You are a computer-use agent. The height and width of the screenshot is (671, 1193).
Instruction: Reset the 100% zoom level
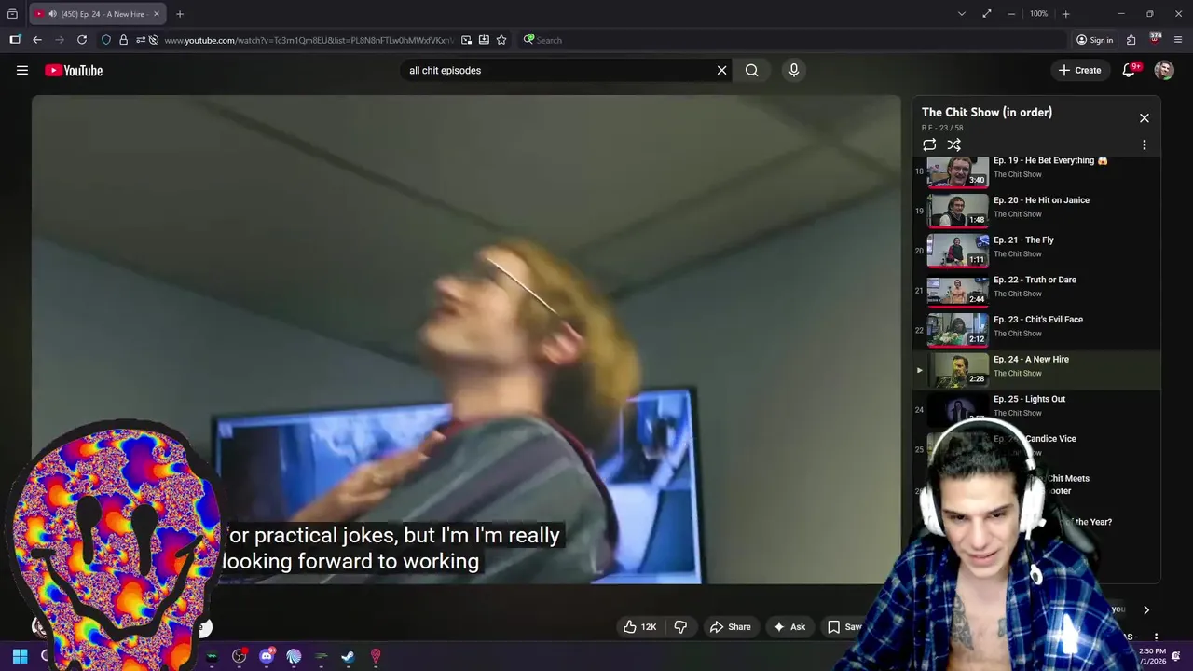pos(1038,14)
